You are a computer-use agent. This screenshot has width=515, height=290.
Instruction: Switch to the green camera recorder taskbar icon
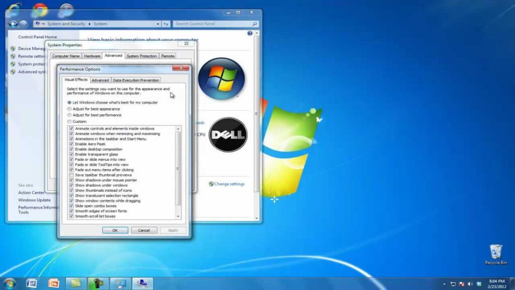(98, 283)
